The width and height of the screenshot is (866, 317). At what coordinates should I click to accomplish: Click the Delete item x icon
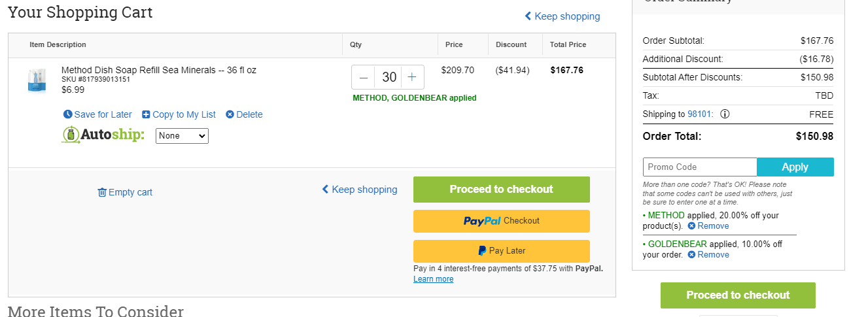click(230, 114)
